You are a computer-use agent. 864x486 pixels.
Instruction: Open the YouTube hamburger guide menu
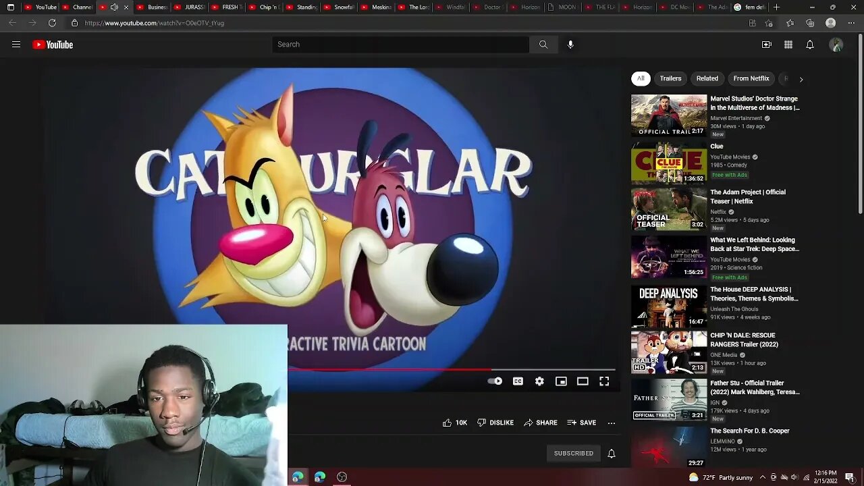(16, 45)
